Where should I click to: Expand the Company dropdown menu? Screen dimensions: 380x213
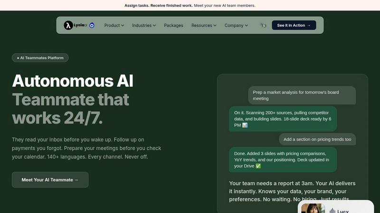(x=236, y=26)
